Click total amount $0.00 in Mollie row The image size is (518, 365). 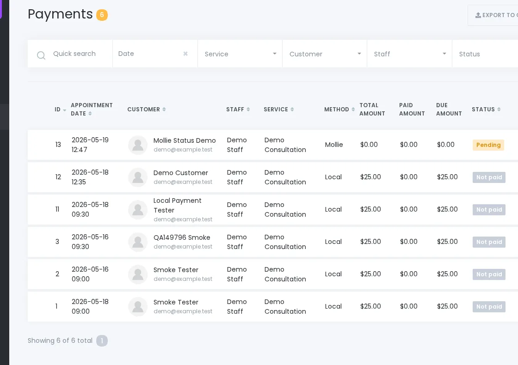point(369,145)
